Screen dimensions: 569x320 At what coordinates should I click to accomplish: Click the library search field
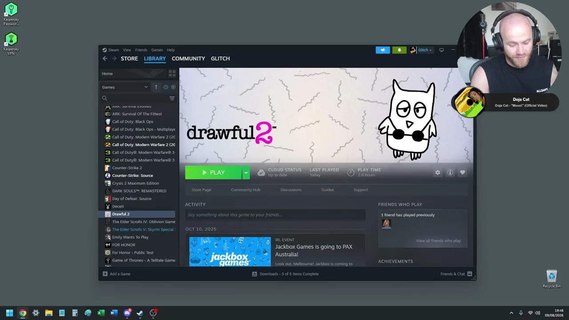tap(135, 98)
